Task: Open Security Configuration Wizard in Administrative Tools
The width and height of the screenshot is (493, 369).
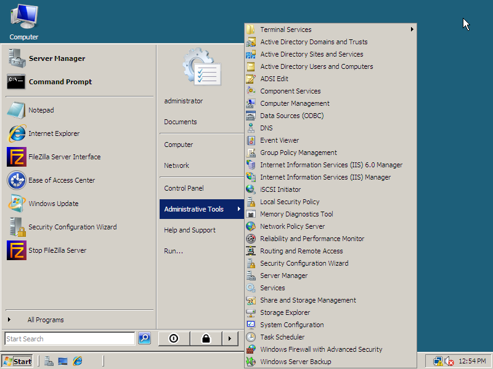Action: (330, 263)
